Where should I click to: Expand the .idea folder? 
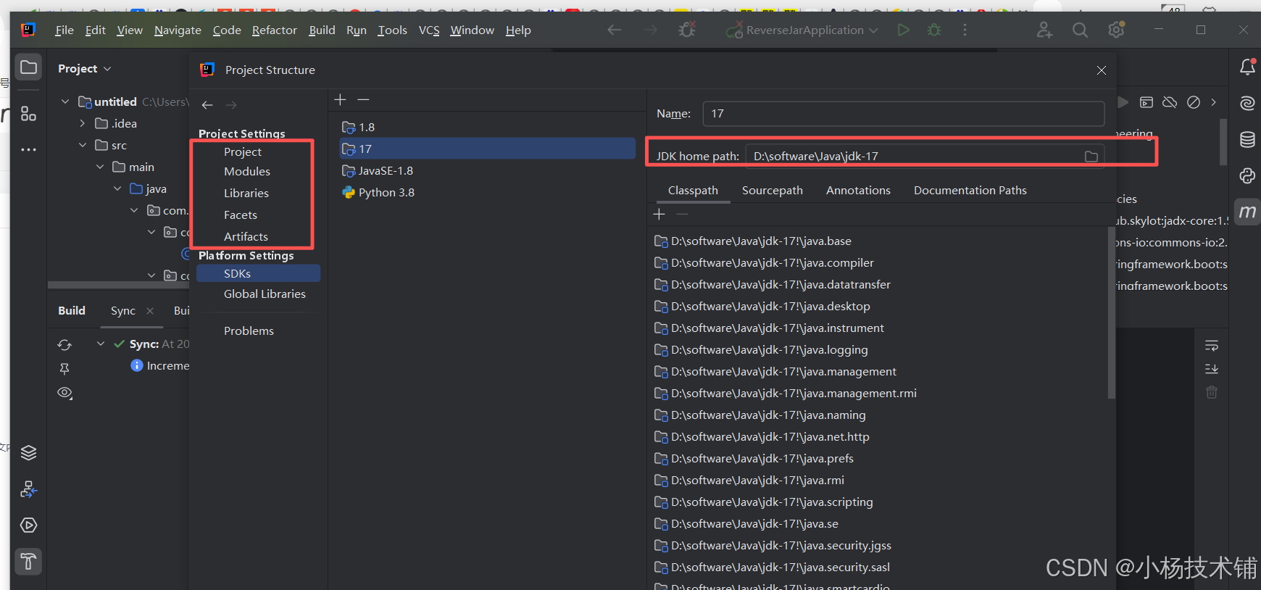click(x=83, y=123)
